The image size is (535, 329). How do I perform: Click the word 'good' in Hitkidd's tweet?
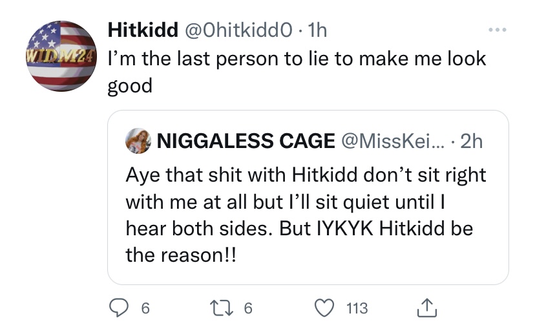click(x=130, y=86)
